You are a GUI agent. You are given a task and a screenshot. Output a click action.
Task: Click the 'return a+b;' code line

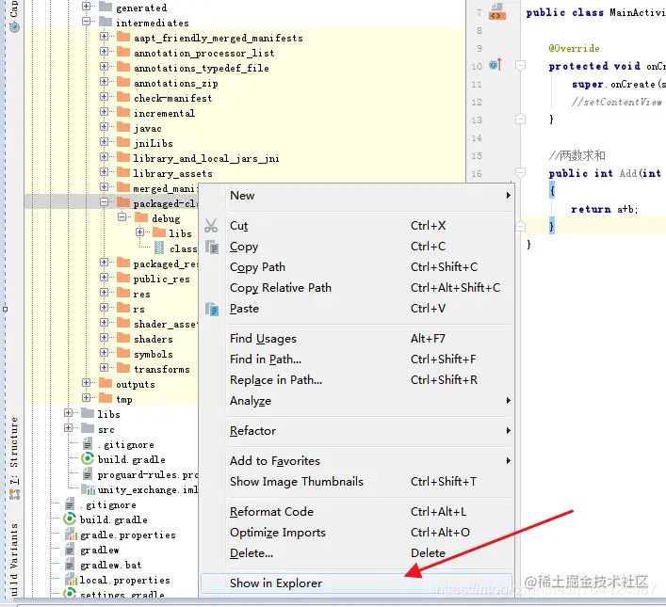point(604,209)
